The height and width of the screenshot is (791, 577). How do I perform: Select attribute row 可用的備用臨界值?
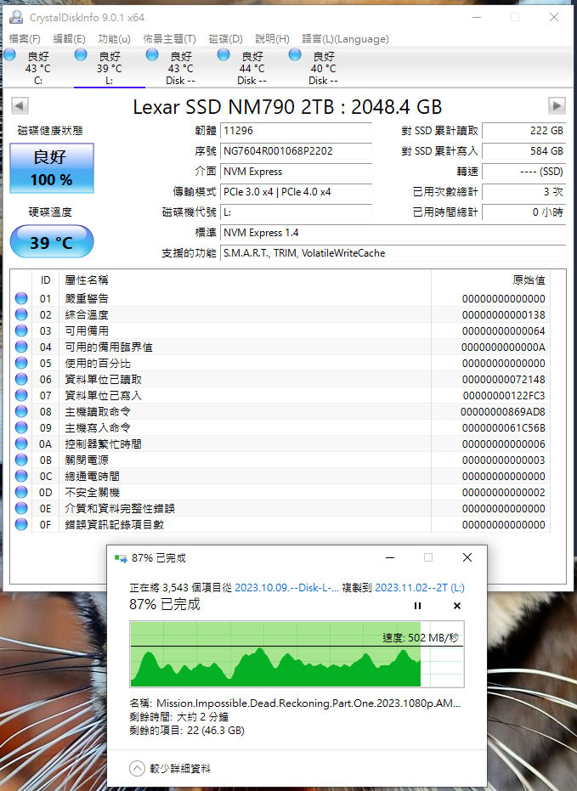point(280,347)
